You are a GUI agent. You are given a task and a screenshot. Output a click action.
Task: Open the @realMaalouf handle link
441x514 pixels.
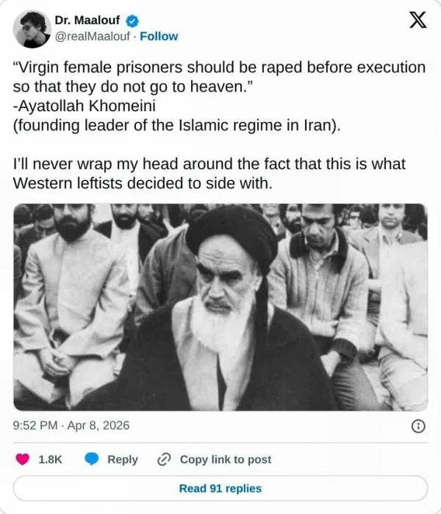click(92, 36)
